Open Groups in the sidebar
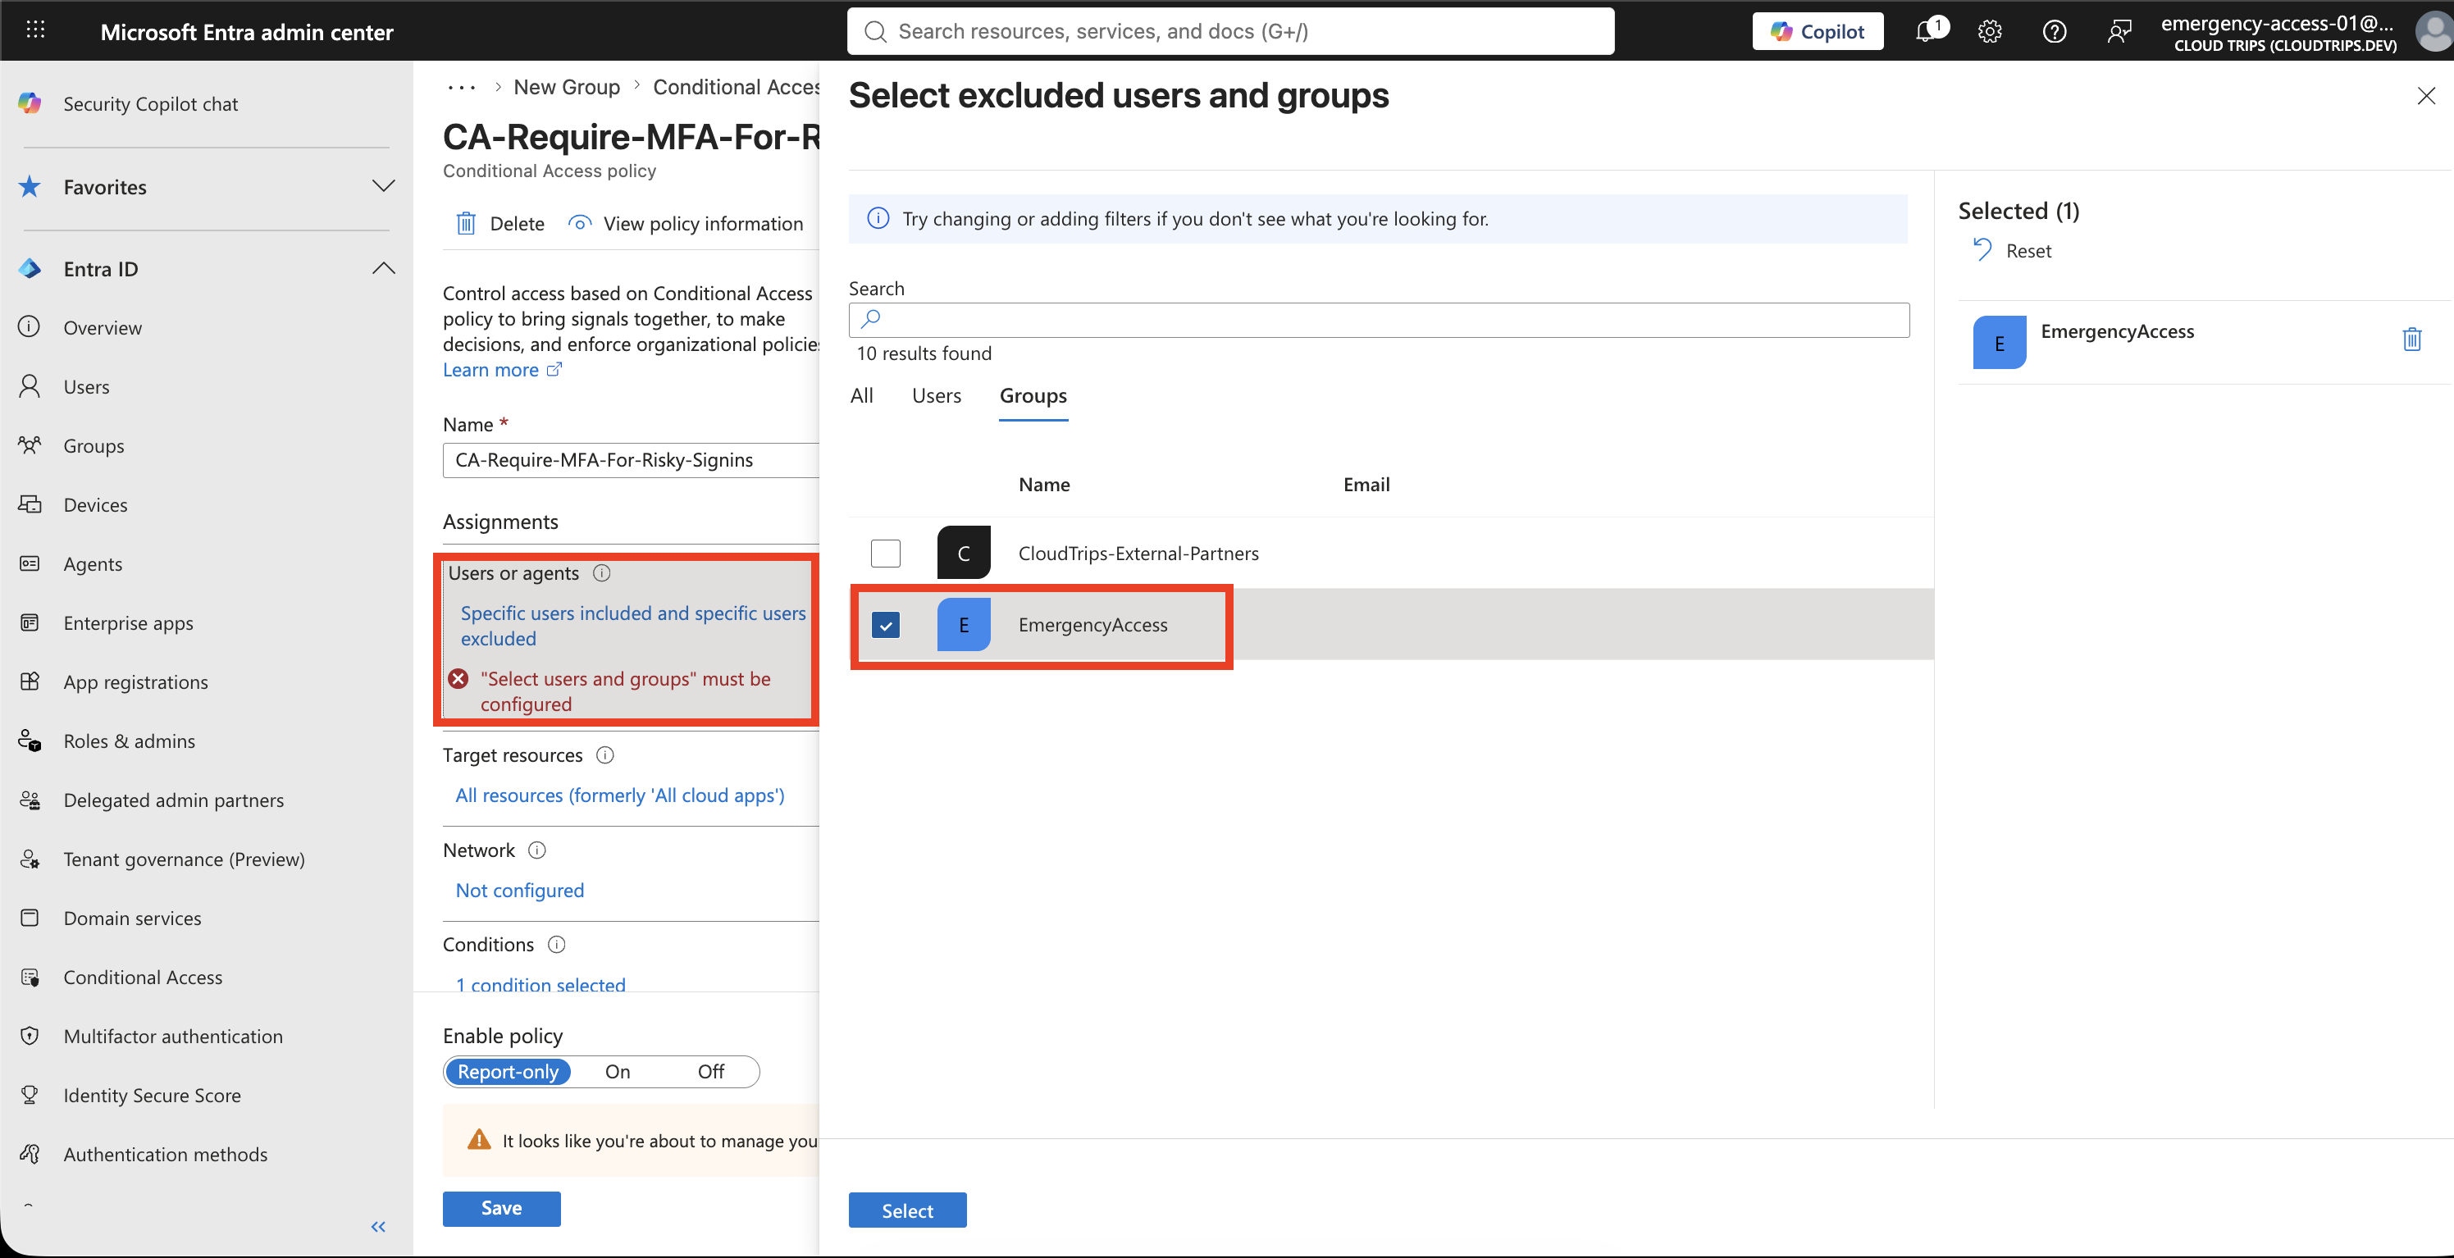 (94, 445)
